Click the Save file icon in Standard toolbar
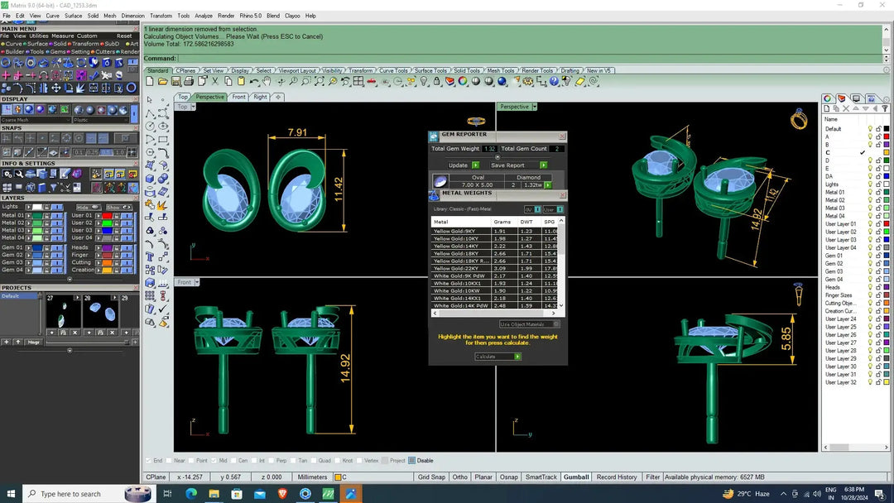The image size is (894, 503). [175, 81]
